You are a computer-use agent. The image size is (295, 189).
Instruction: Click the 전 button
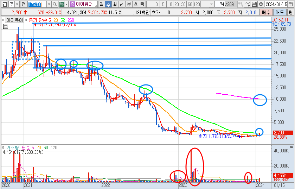click(x=23, y=4)
